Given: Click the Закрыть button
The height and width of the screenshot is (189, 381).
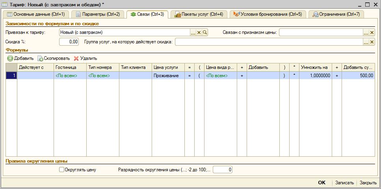Looking at the screenshot, I should tap(368, 183).
